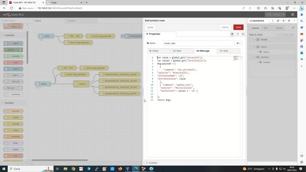Open the serbatoi flow tab
Screen dimensions: 306x172
tap(81, 21)
